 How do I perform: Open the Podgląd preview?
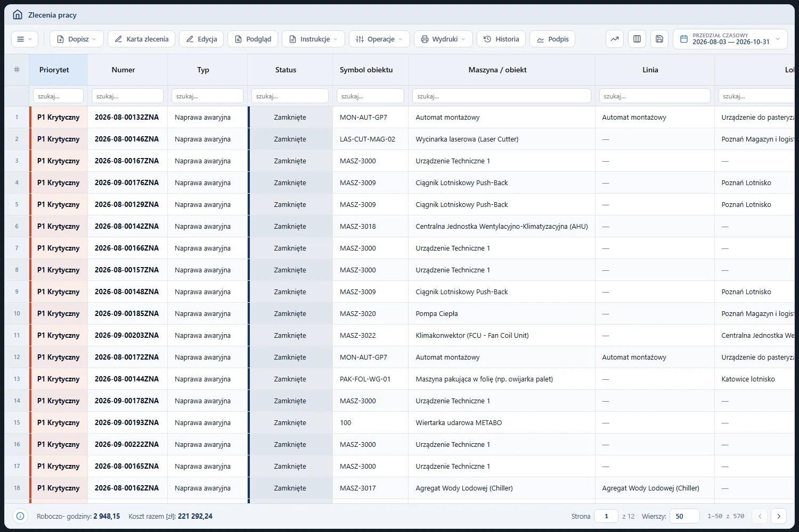(x=252, y=39)
